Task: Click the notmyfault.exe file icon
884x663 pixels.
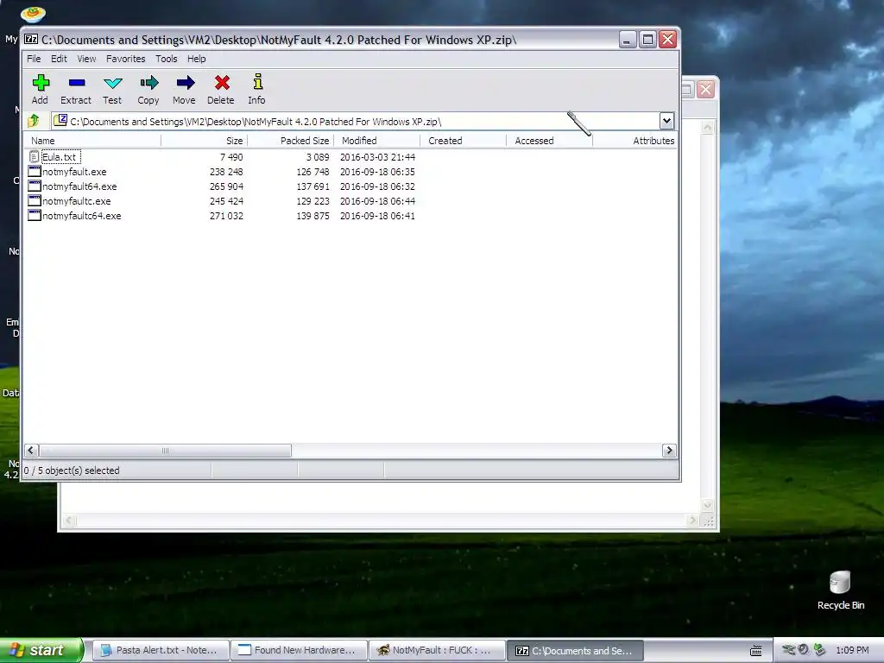Action: (x=35, y=172)
